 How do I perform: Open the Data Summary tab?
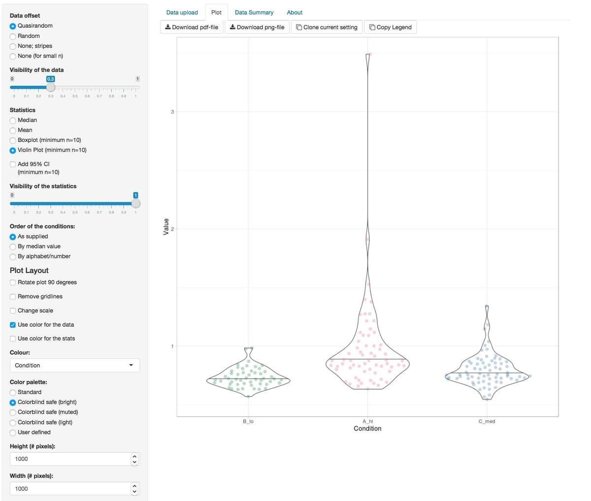pyautogui.click(x=254, y=12)
